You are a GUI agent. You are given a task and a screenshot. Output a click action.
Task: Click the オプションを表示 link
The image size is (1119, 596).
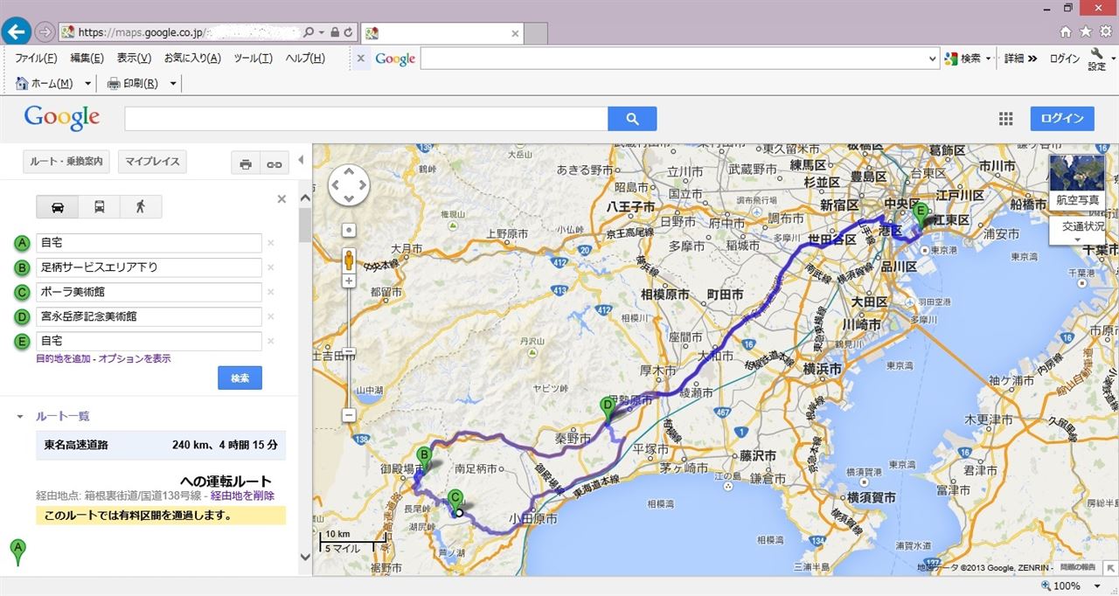[x=135, y=358]
